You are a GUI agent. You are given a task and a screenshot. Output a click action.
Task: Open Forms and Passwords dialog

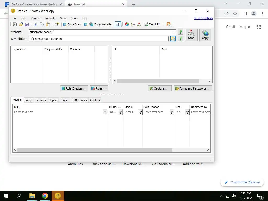pos(193,88)
